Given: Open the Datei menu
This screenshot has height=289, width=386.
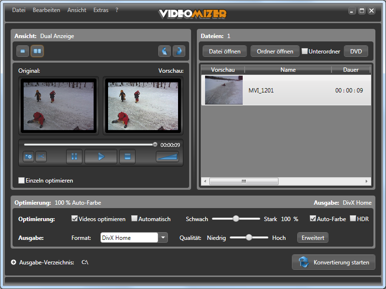Looking at the screenshot, I should (x=18, y=10).
